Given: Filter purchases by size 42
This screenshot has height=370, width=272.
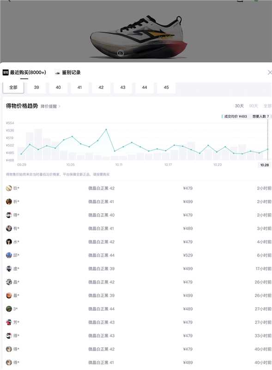Looking at the screenshot, I should (x=101, y=87).
